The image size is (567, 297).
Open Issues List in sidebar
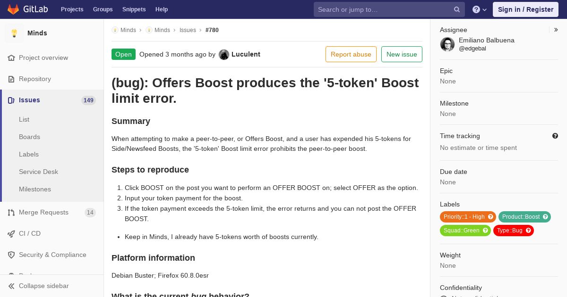tap(24, 120)
